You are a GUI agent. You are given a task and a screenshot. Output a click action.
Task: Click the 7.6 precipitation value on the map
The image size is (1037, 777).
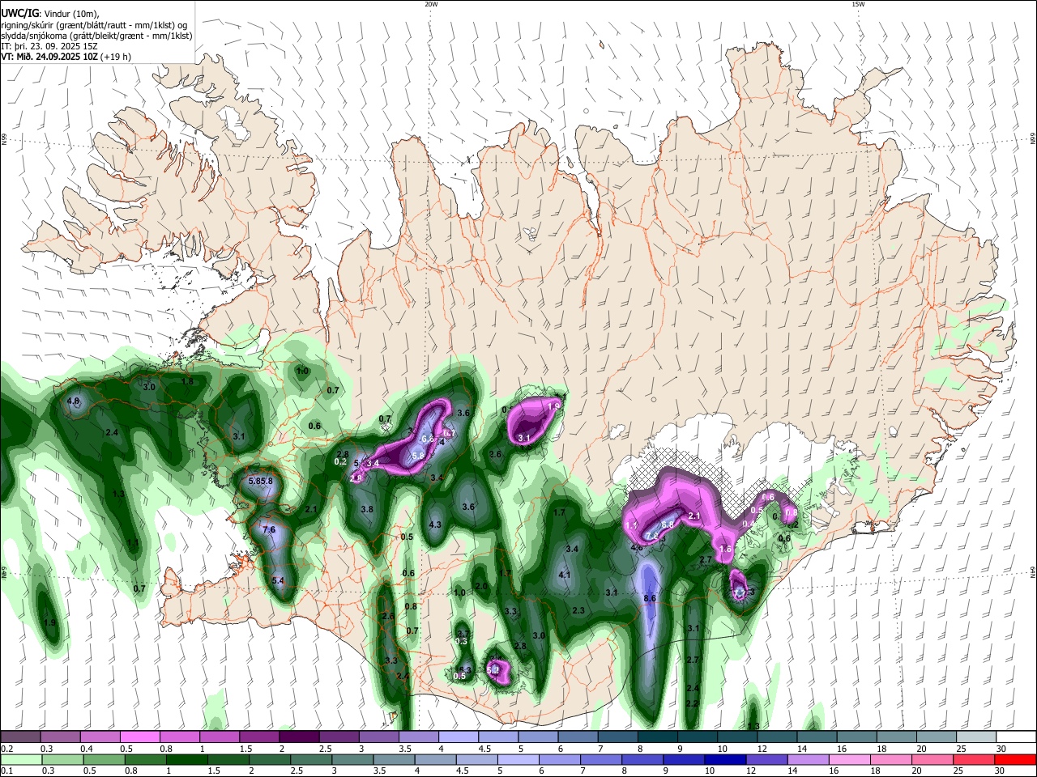pos(269,529)
